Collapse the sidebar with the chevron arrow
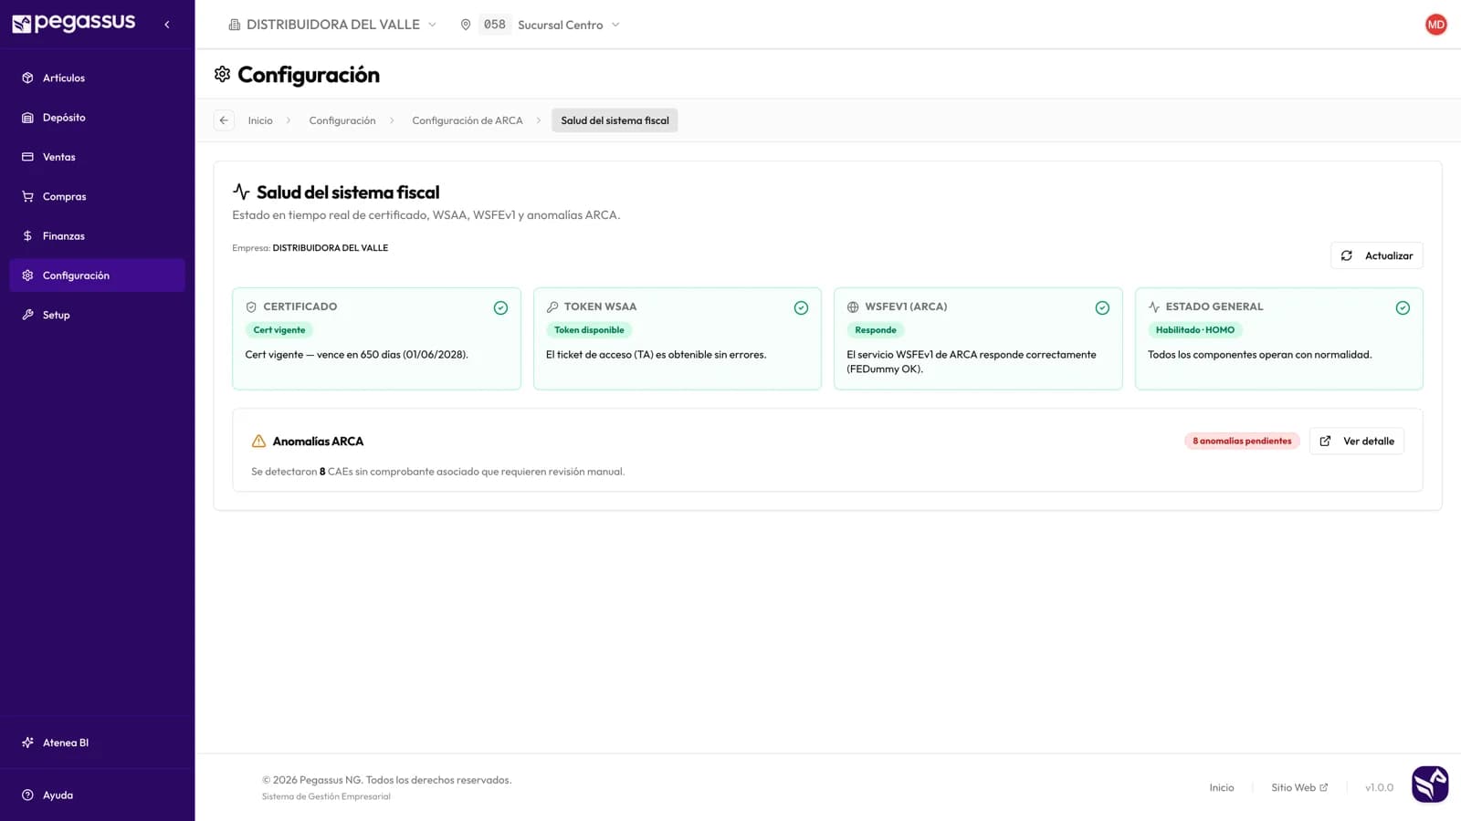 [x=167, y=25]
